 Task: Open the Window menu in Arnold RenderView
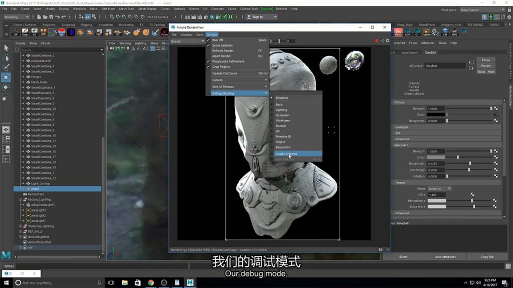tap(186, 34)
